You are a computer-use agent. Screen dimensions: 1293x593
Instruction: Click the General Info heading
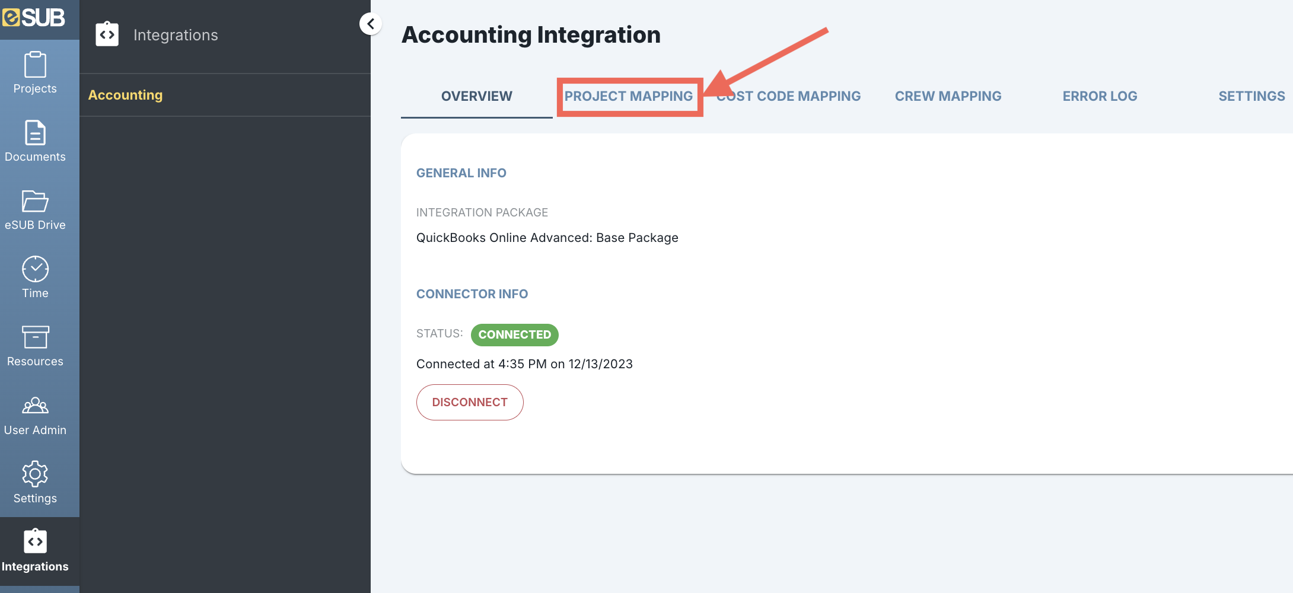[461, 173]
